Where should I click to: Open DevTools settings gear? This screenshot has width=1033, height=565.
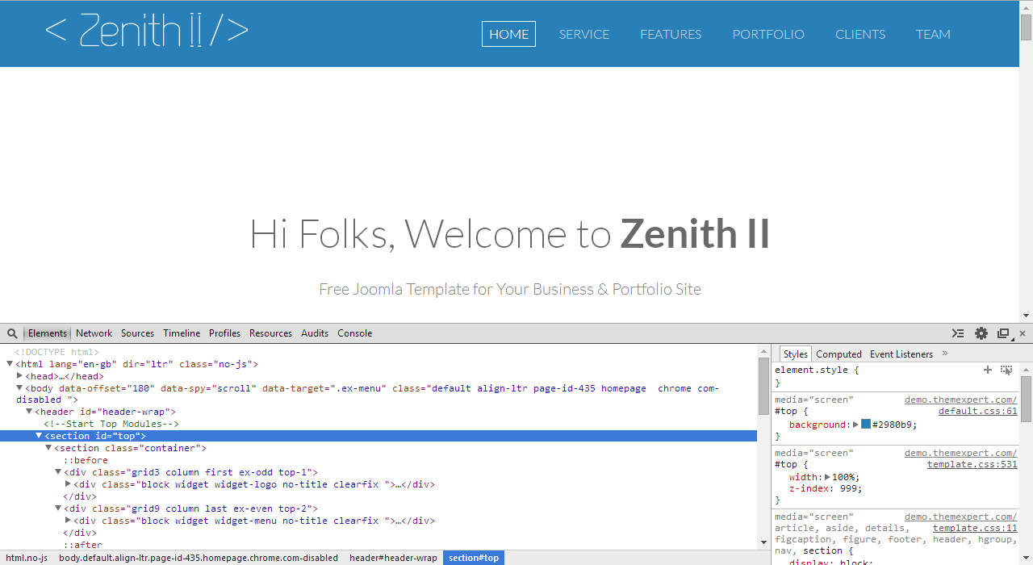981,333
